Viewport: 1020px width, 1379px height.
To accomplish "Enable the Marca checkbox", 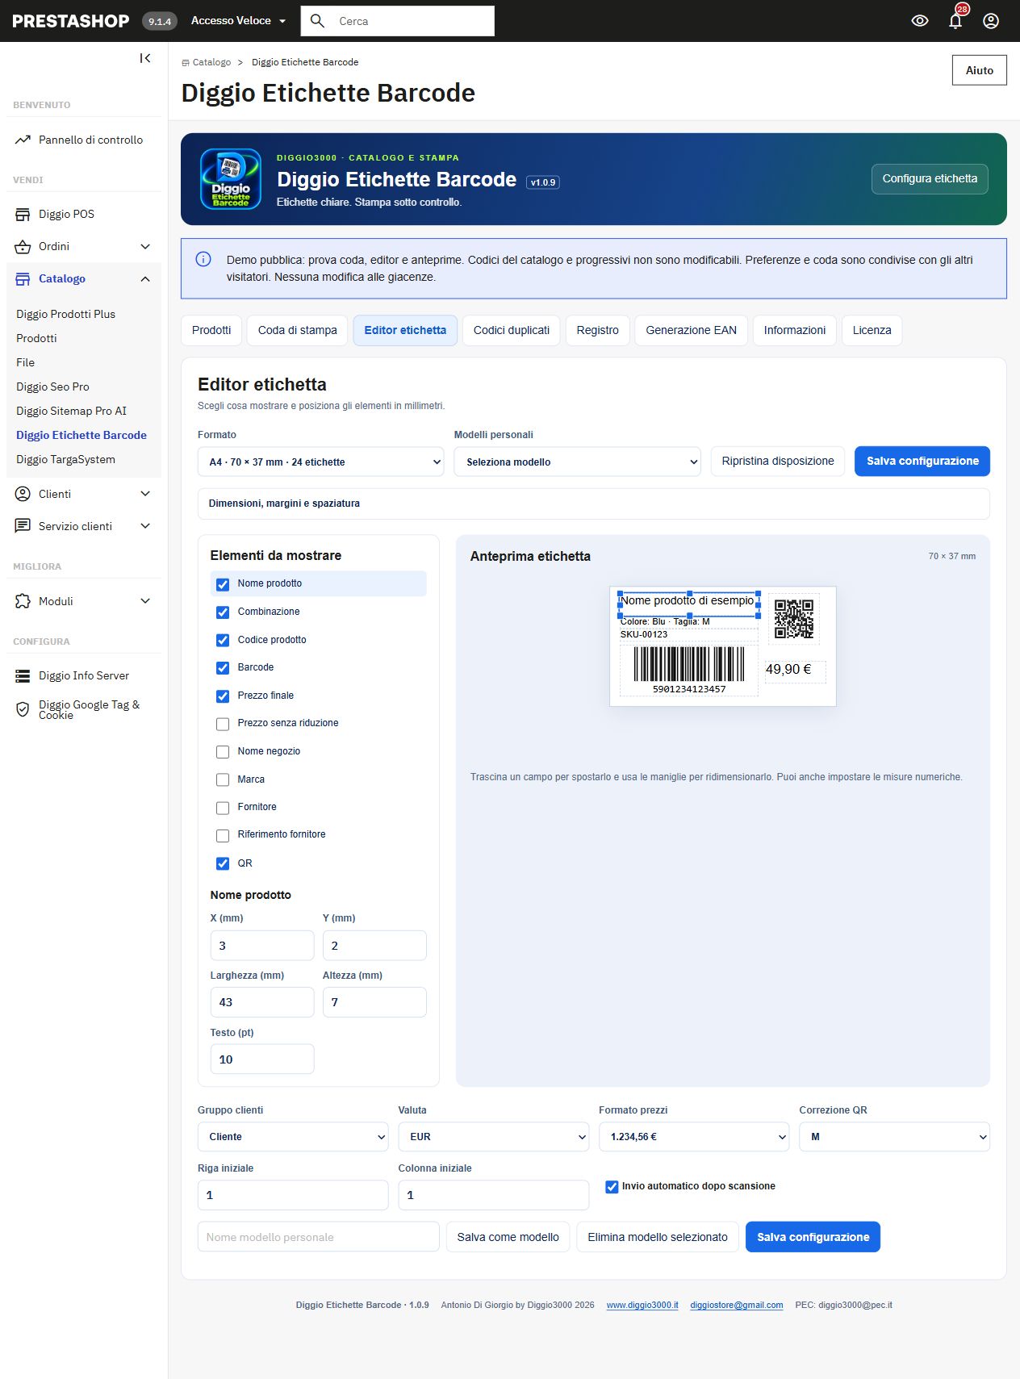I will coord(223,780).
